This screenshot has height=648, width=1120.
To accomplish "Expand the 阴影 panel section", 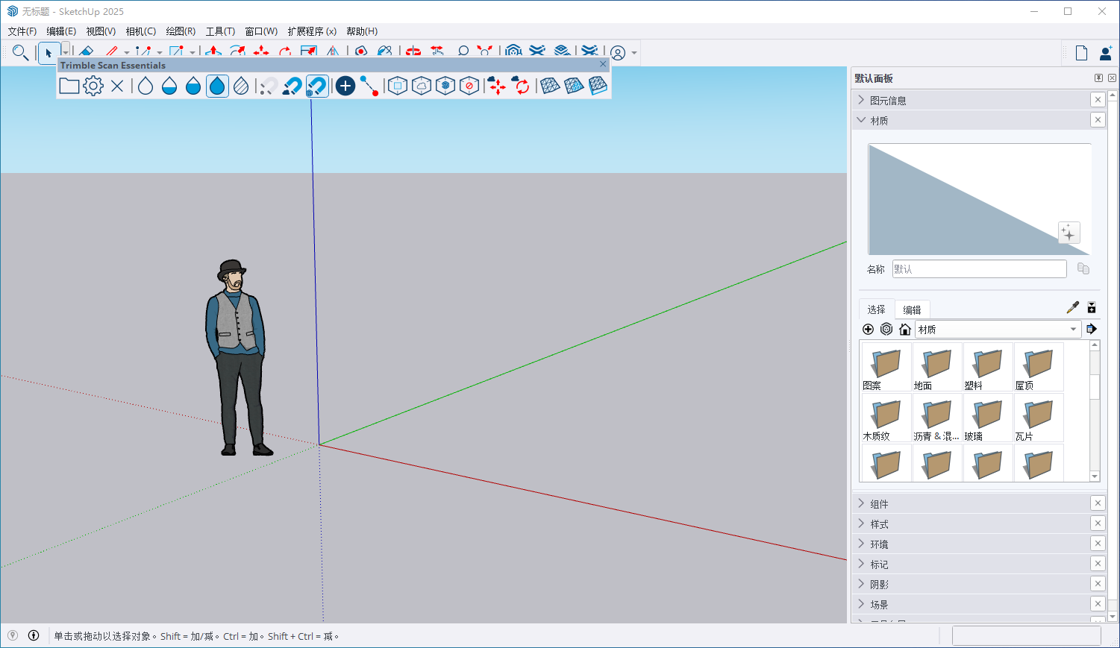I will (x=879, y=584).
